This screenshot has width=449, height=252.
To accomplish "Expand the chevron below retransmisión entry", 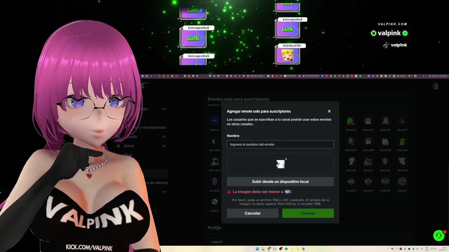I will (x=164, y=192).
